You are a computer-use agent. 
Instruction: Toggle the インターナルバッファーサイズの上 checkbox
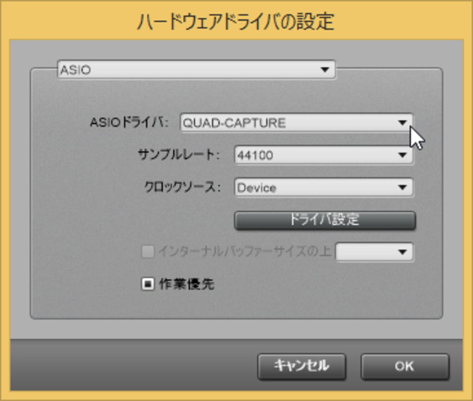[148, 251]
